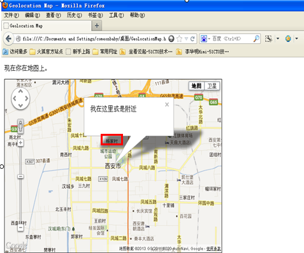Click the screenshot tool icon in toolbar
The width and height of the screenshot is (304, 253).
(x=268, y=39)
